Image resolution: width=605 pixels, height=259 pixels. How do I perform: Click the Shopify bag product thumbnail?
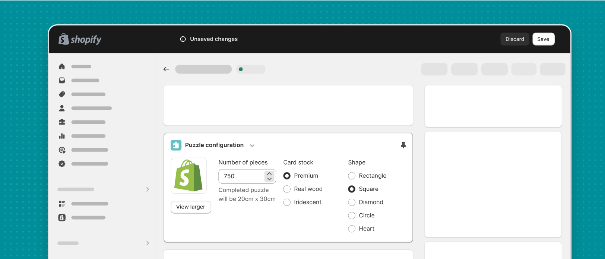[189, 176]
